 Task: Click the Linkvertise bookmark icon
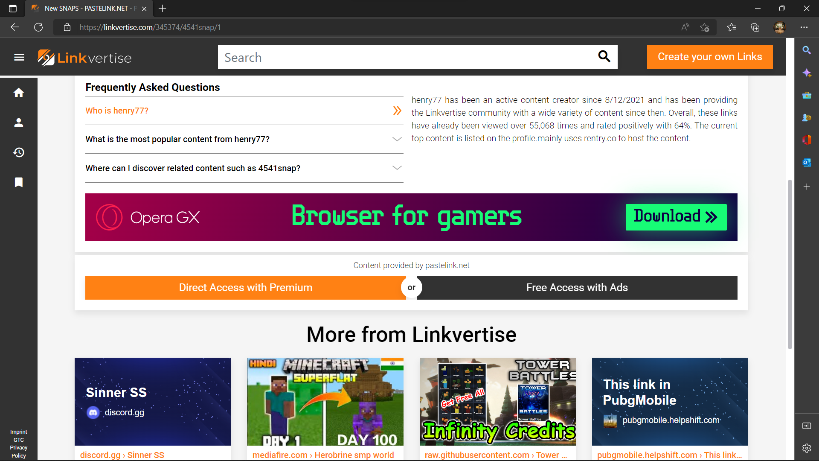click(x=19, y=183)
